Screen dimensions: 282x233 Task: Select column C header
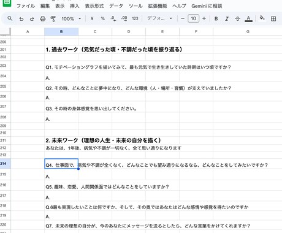(95, 32)
